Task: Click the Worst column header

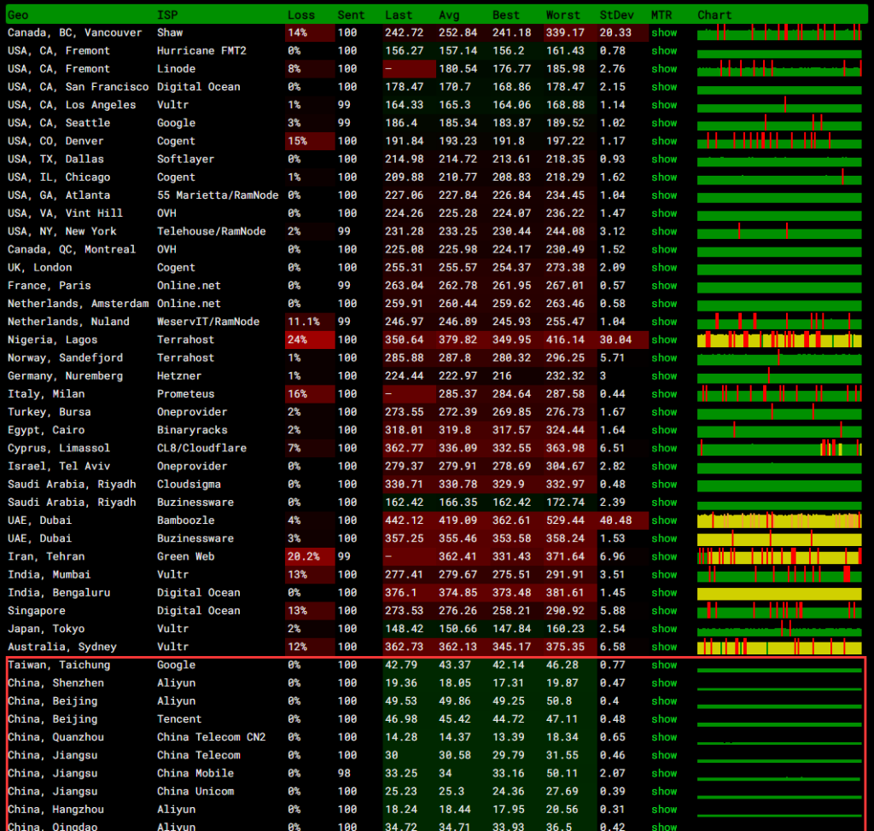Action: pos(562,15)
